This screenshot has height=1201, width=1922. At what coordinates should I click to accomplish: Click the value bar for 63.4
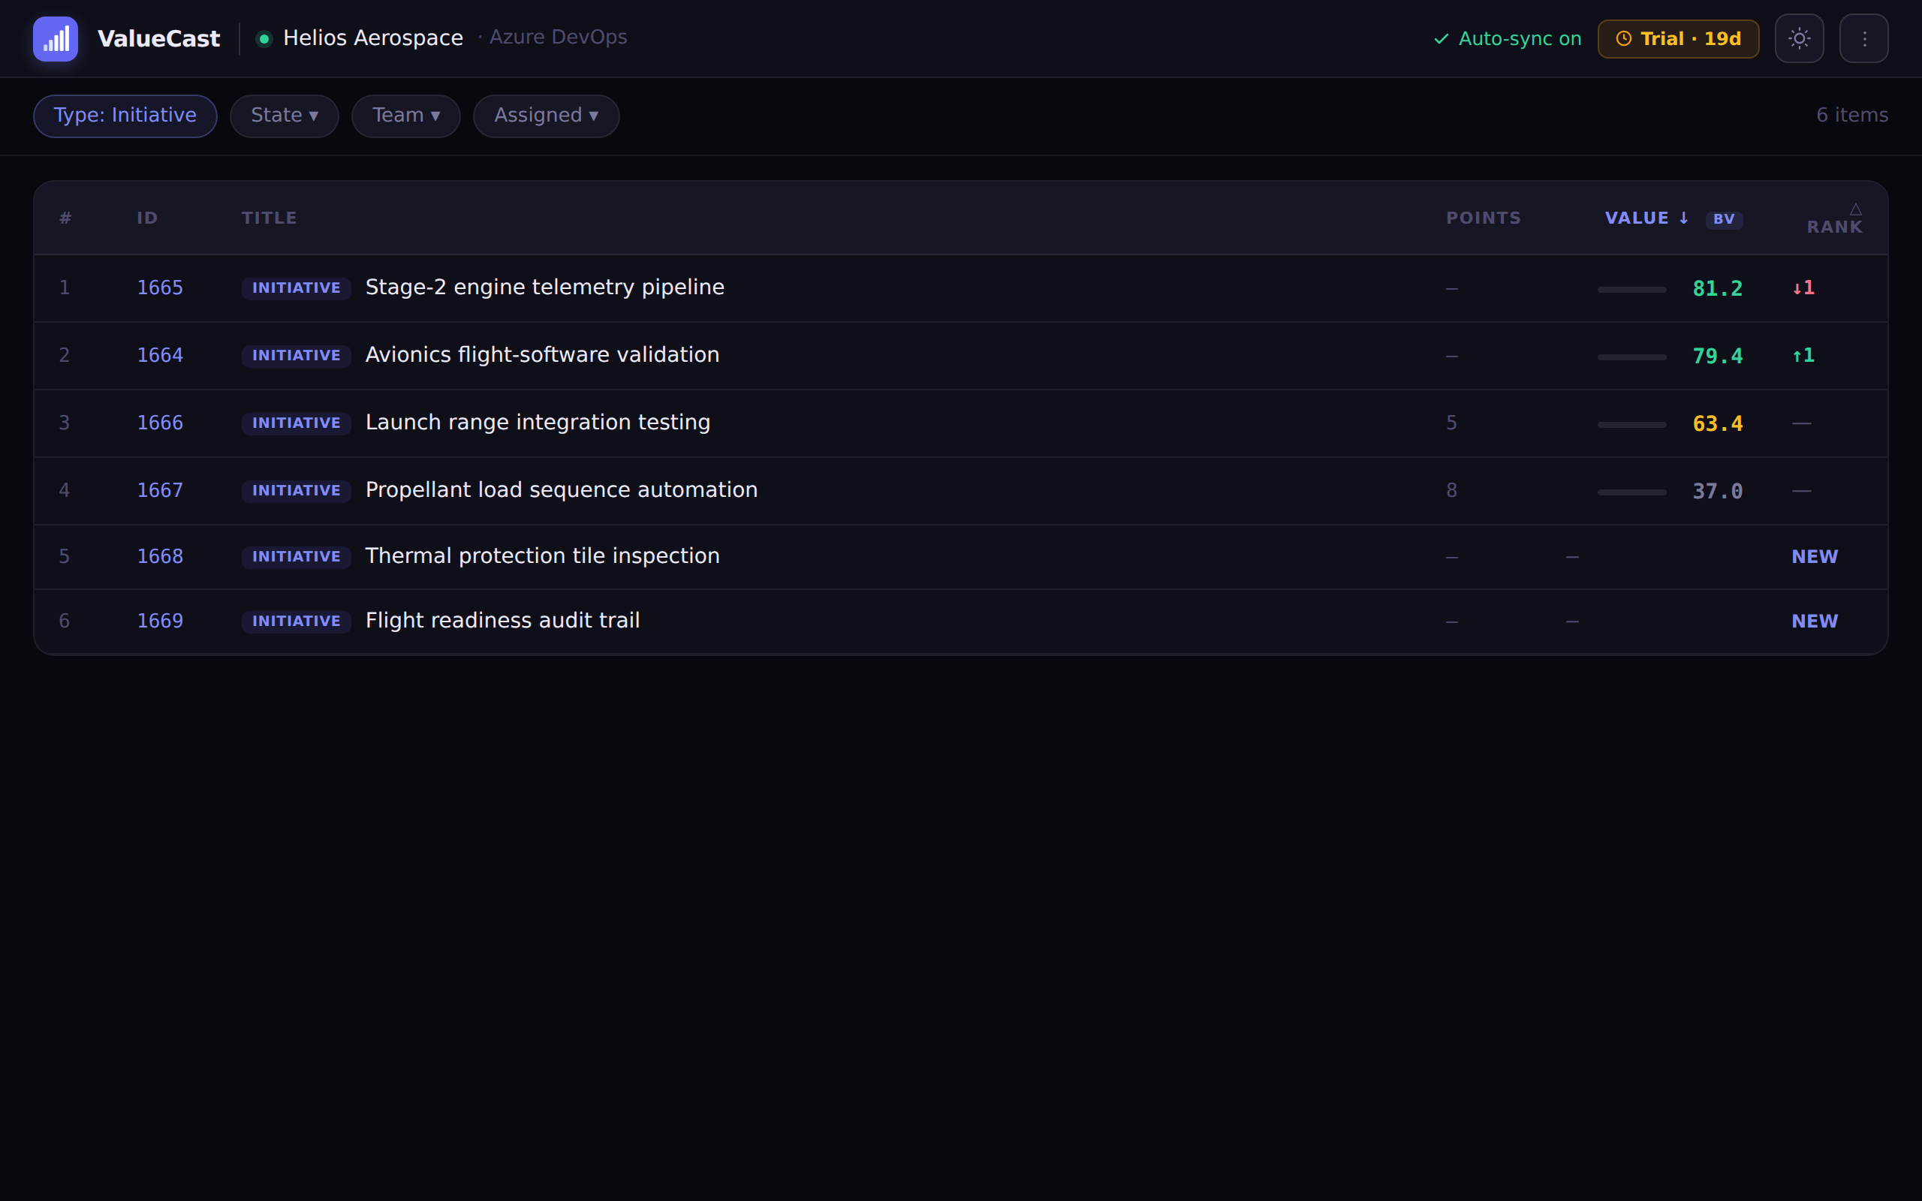(1631, 425)
